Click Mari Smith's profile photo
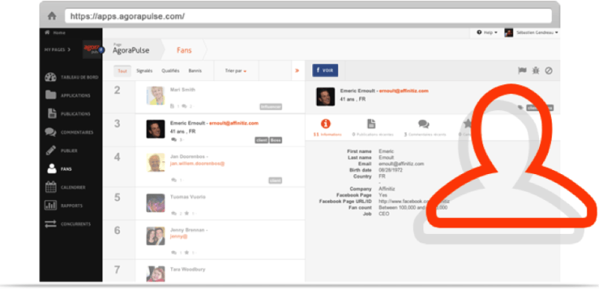599x289 pixels. coord(155,95)
